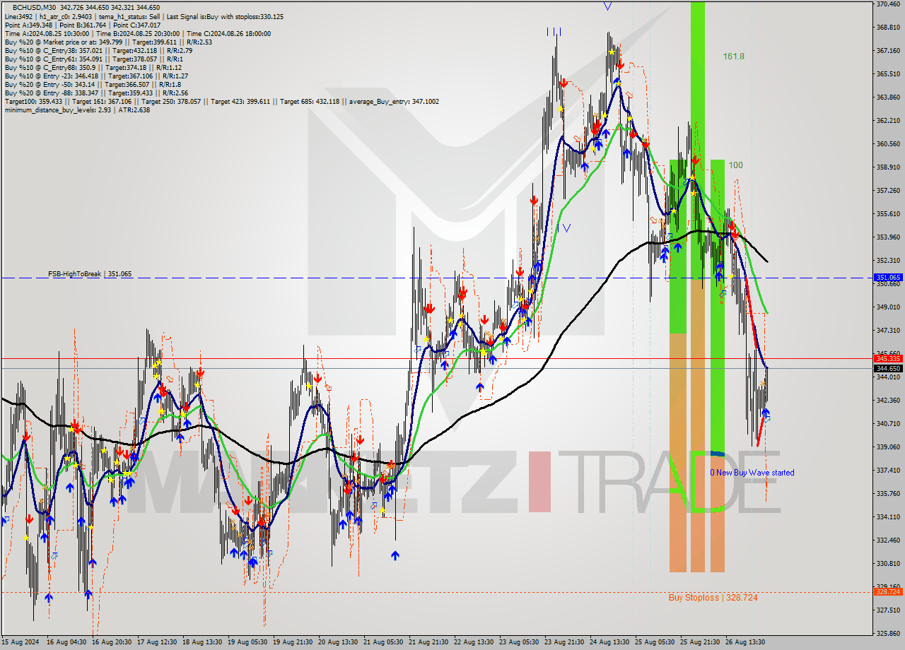The width and height of the screenshot is (905, 650).
Task: Click the '17 Aug 12:30' time label
Action: (158, 642)
